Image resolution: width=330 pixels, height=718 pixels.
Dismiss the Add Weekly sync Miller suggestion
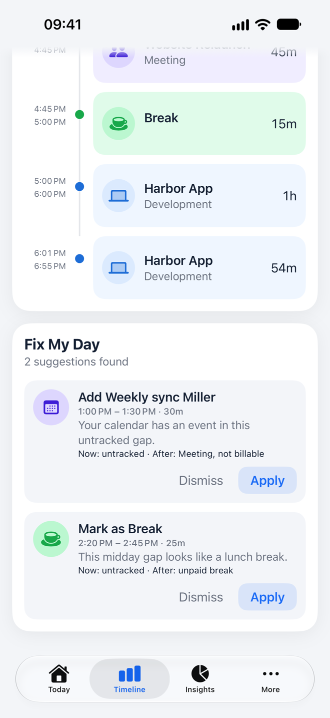click(x=201, y=480)
